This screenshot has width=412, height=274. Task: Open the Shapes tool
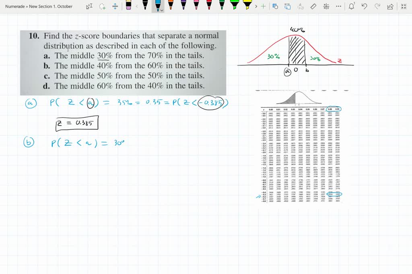coord(275,6)
